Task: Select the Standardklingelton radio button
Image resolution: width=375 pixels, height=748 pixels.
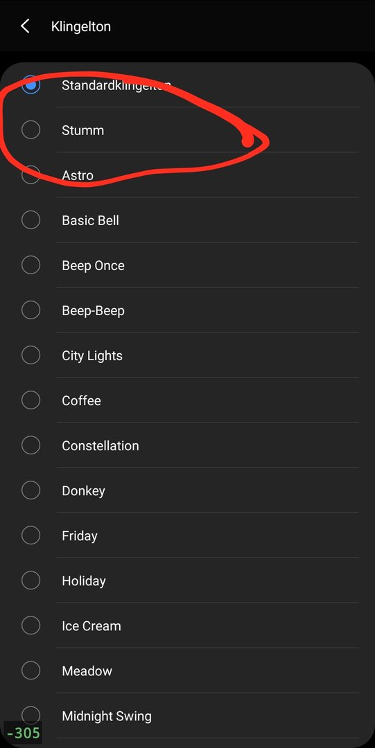Action: tap(31, 85)
